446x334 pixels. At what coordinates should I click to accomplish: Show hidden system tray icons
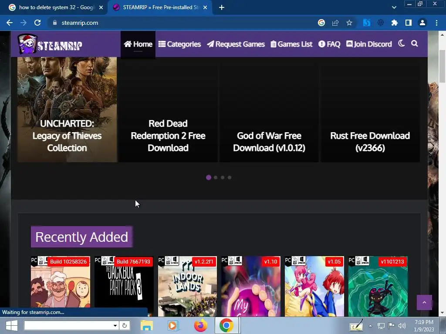pos(370,326)
